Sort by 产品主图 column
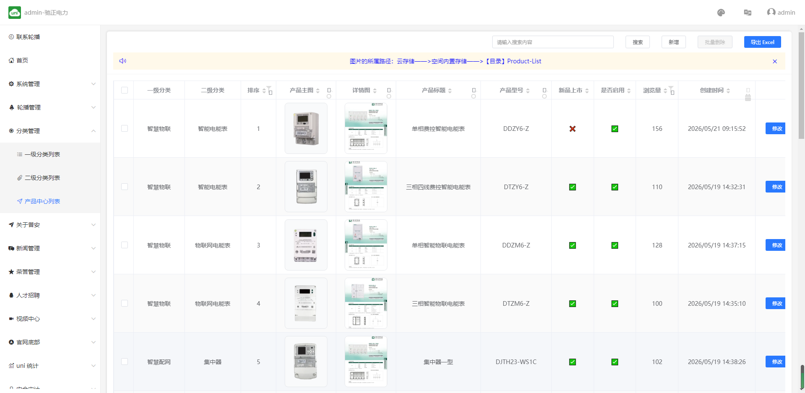The image size is (805, 393). 318,91
